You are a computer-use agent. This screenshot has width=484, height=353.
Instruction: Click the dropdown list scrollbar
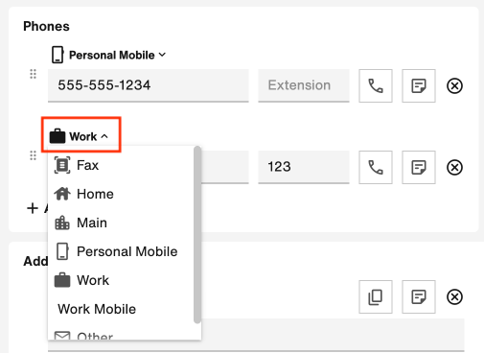tap(197, 235)
